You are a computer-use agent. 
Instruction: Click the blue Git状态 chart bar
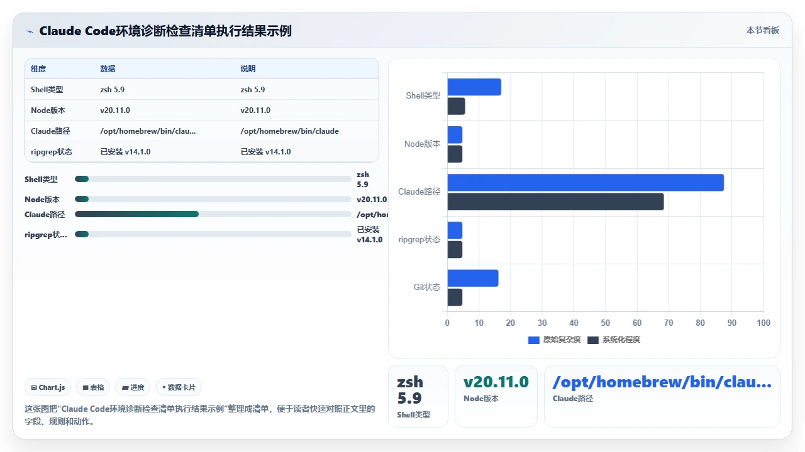[473, 278]
